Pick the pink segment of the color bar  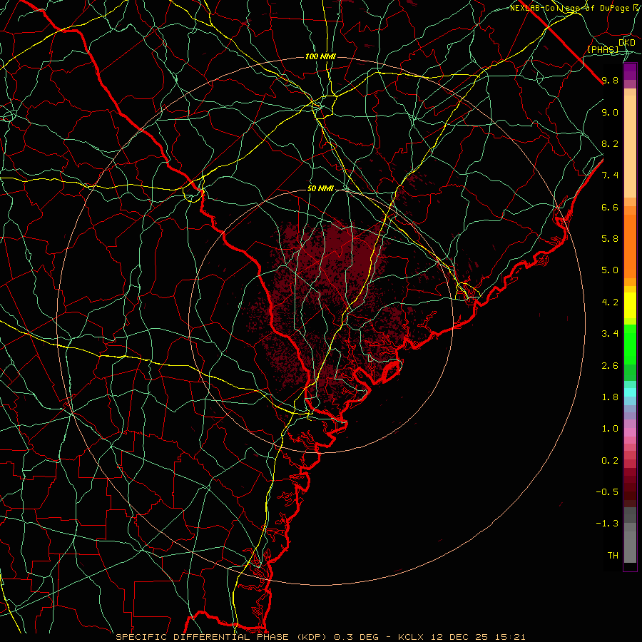coord(630,432)
